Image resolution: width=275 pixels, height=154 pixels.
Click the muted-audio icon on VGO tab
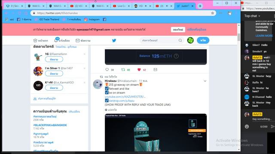146,6
